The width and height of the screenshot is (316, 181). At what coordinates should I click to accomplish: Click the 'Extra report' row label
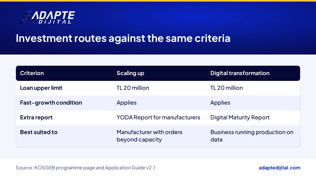pyautogui.click(x=36, y=118)
